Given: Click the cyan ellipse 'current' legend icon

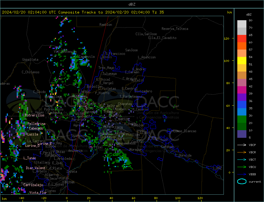Looking at the screenshot, I should point(242,181).
